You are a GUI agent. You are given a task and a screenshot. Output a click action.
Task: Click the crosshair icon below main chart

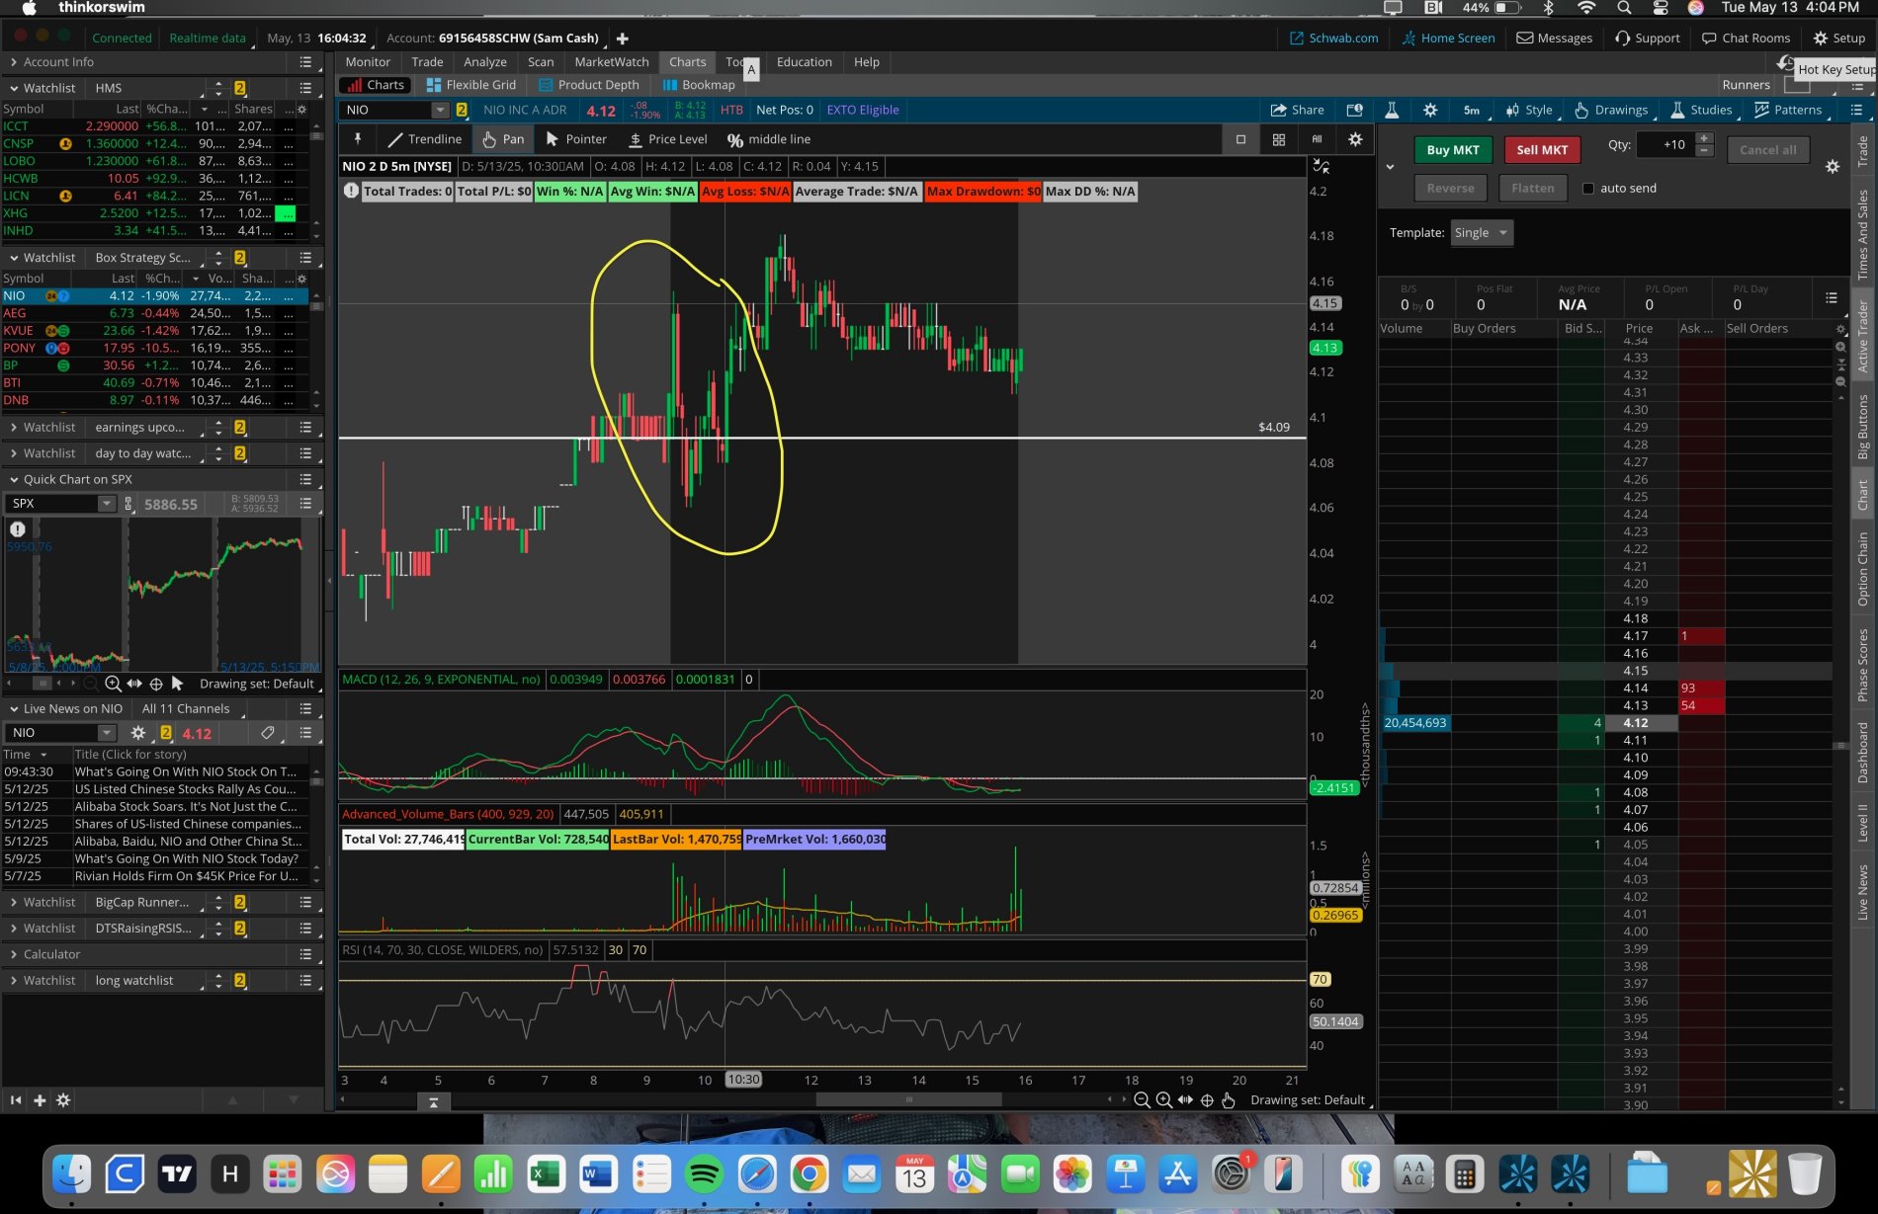pyautogui.click(x=1207, y=1100)
